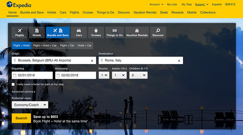Expand the Account menu

coord(156,4)
